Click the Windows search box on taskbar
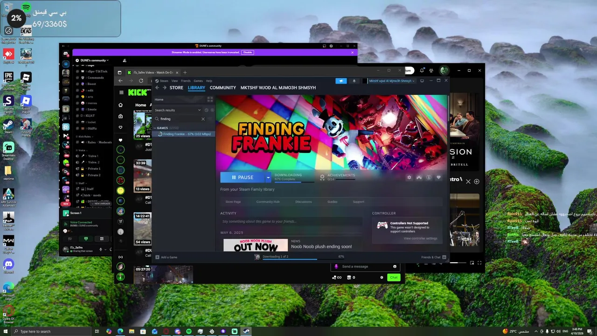597x336 pixels. [50, 331]
